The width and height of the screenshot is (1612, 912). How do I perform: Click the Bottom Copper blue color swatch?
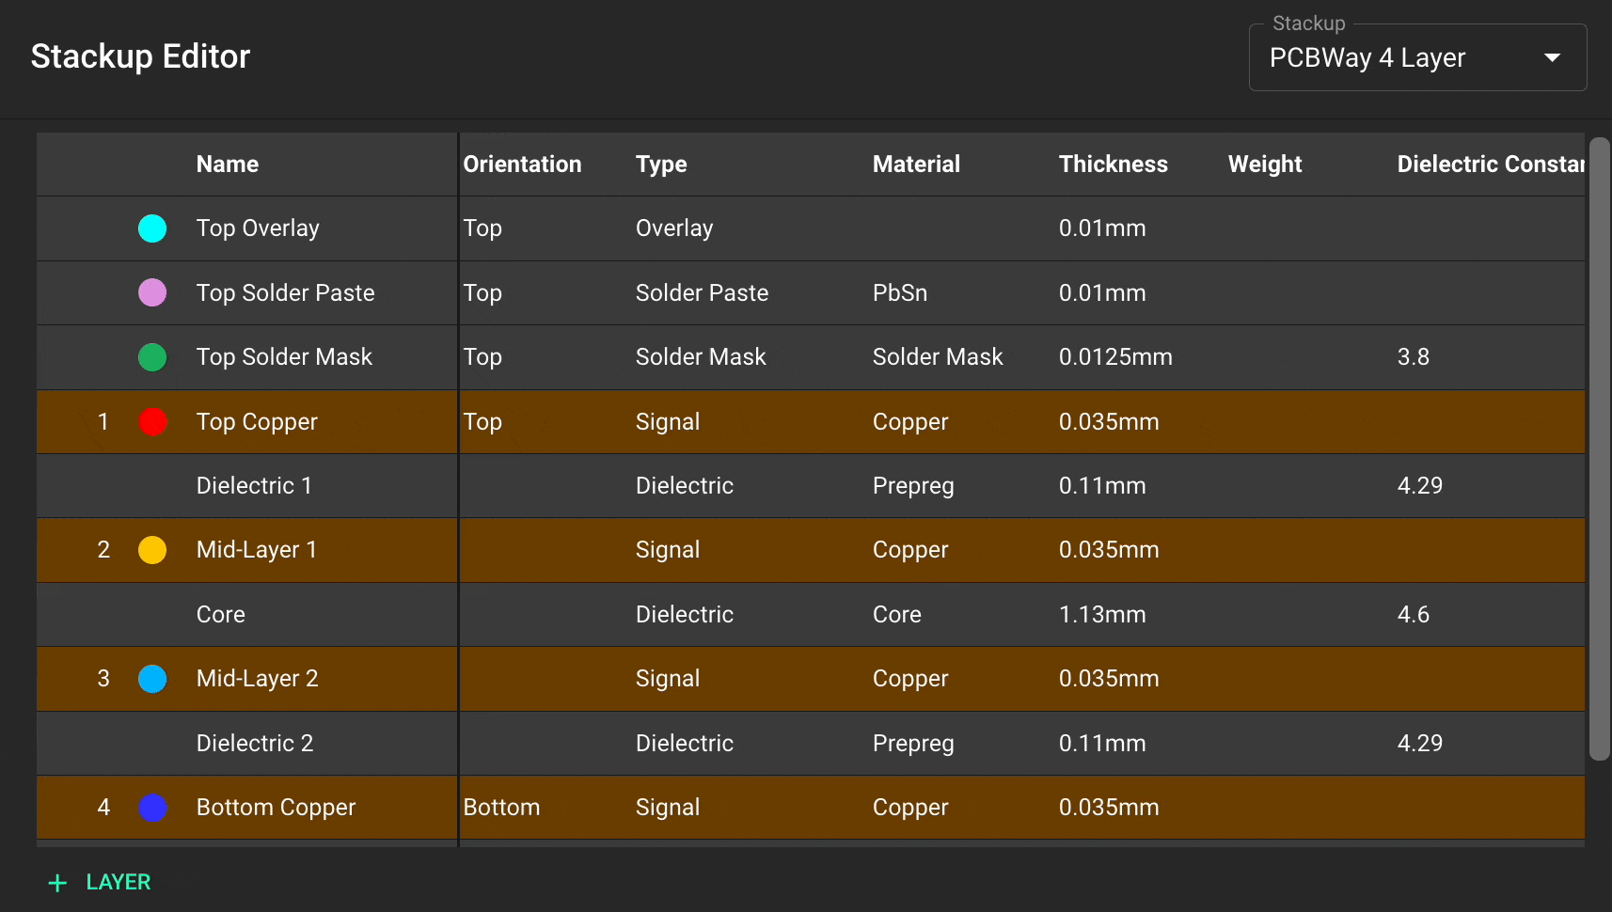tap(152, 807)
